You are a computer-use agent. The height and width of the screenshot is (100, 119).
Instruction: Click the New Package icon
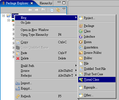pyautogui.click(x=81, y=26)
